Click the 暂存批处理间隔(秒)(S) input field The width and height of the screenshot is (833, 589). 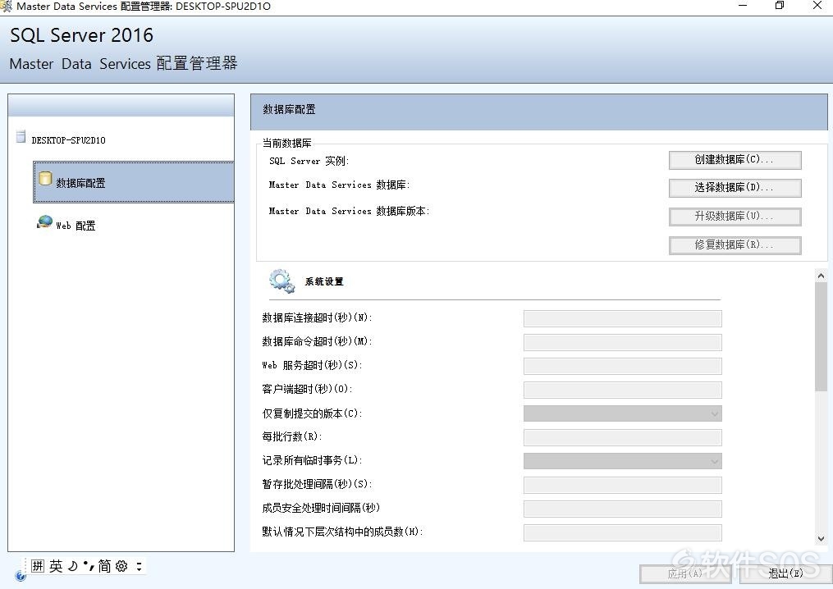click(622, 485)
